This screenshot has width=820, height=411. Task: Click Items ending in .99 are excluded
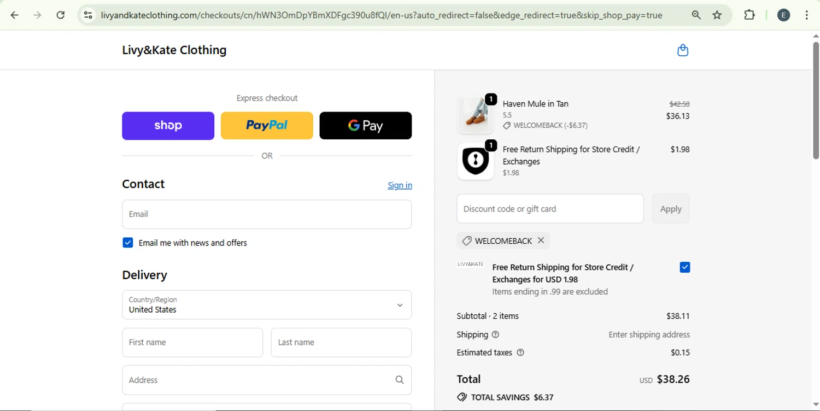point(550,292)
